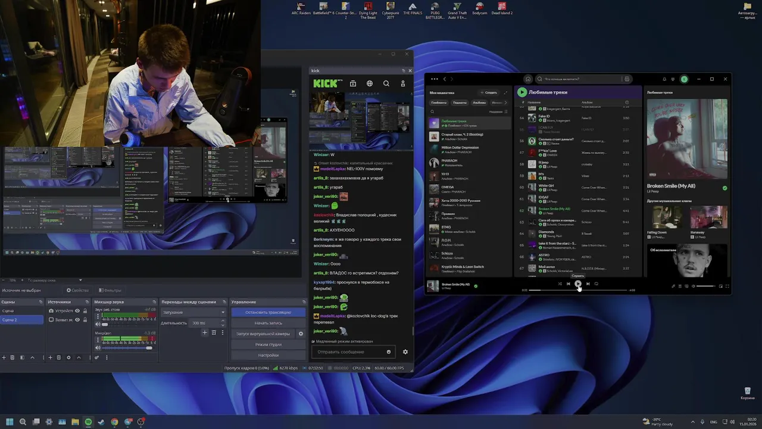The image size is (762, 429).
Task: Open source properties gear in Источники toolbar
Action: (68, 357)
